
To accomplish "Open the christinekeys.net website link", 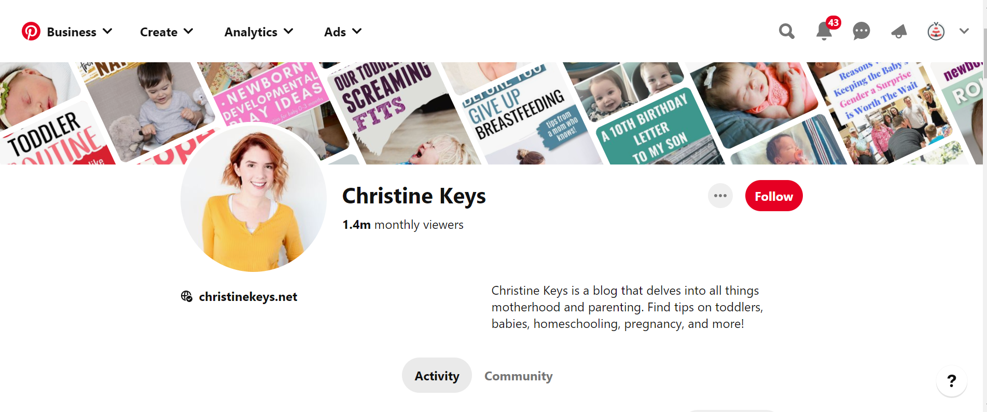I will (248, 297).
